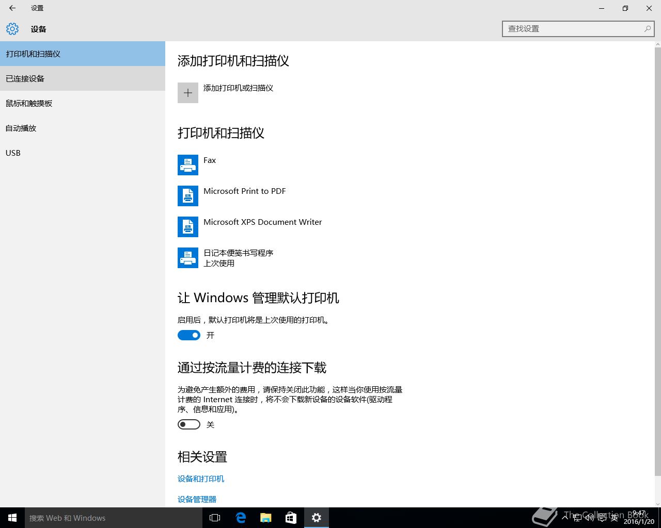Click the search magnifier icon

tap(647, 29)
